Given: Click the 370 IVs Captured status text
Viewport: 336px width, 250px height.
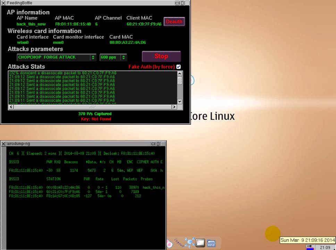Looking at the screenshot, I should pyautogui.click(x=95, y=114).
